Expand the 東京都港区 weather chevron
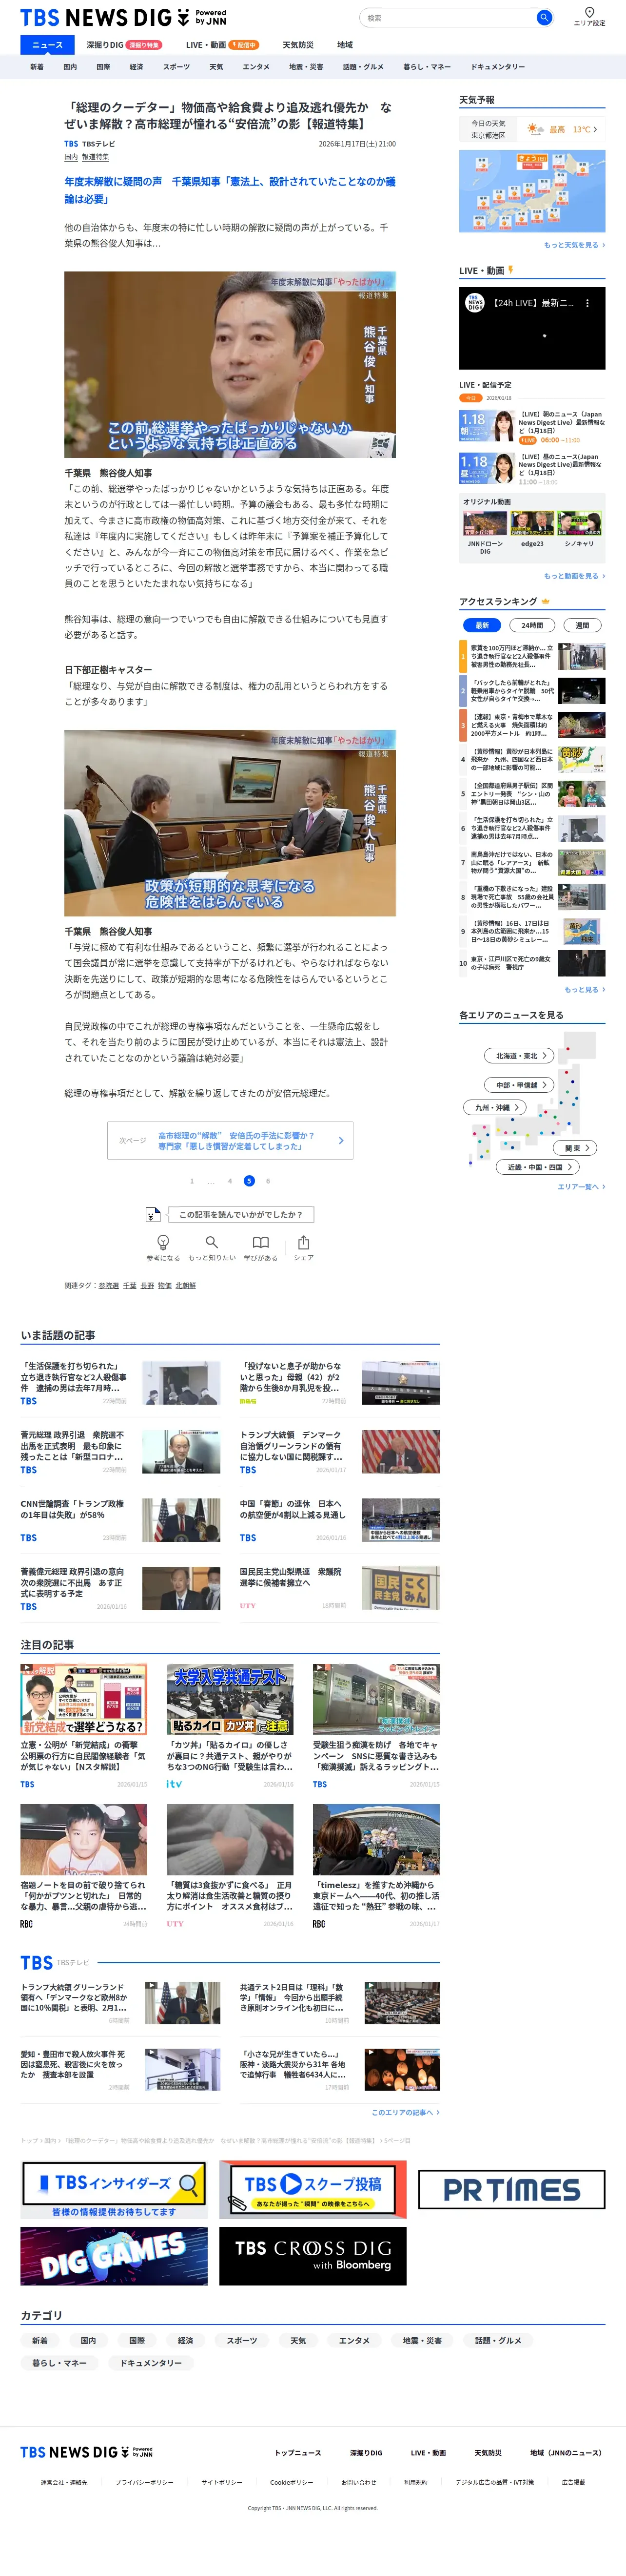The image size is (626, 2576). (596, 129)
